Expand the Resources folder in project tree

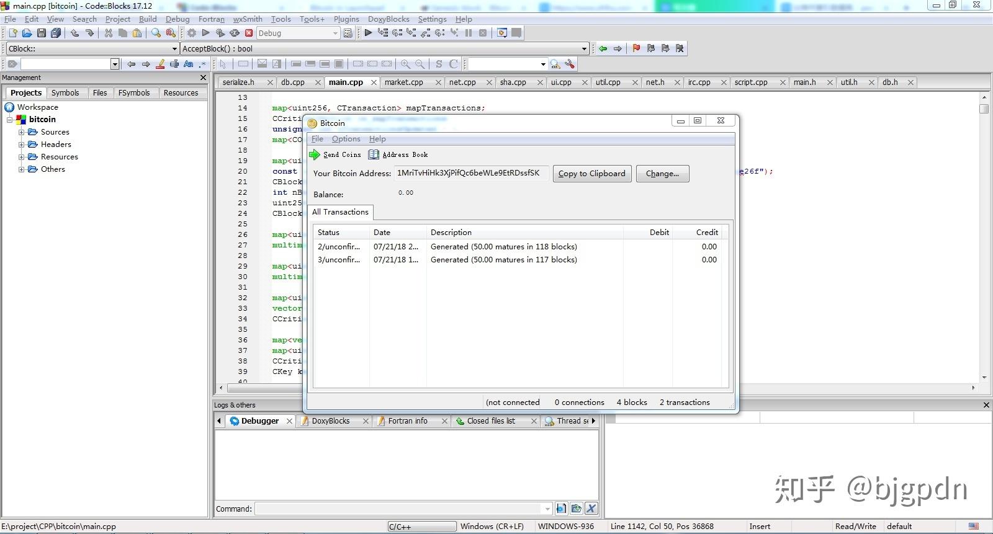(21, 157)
